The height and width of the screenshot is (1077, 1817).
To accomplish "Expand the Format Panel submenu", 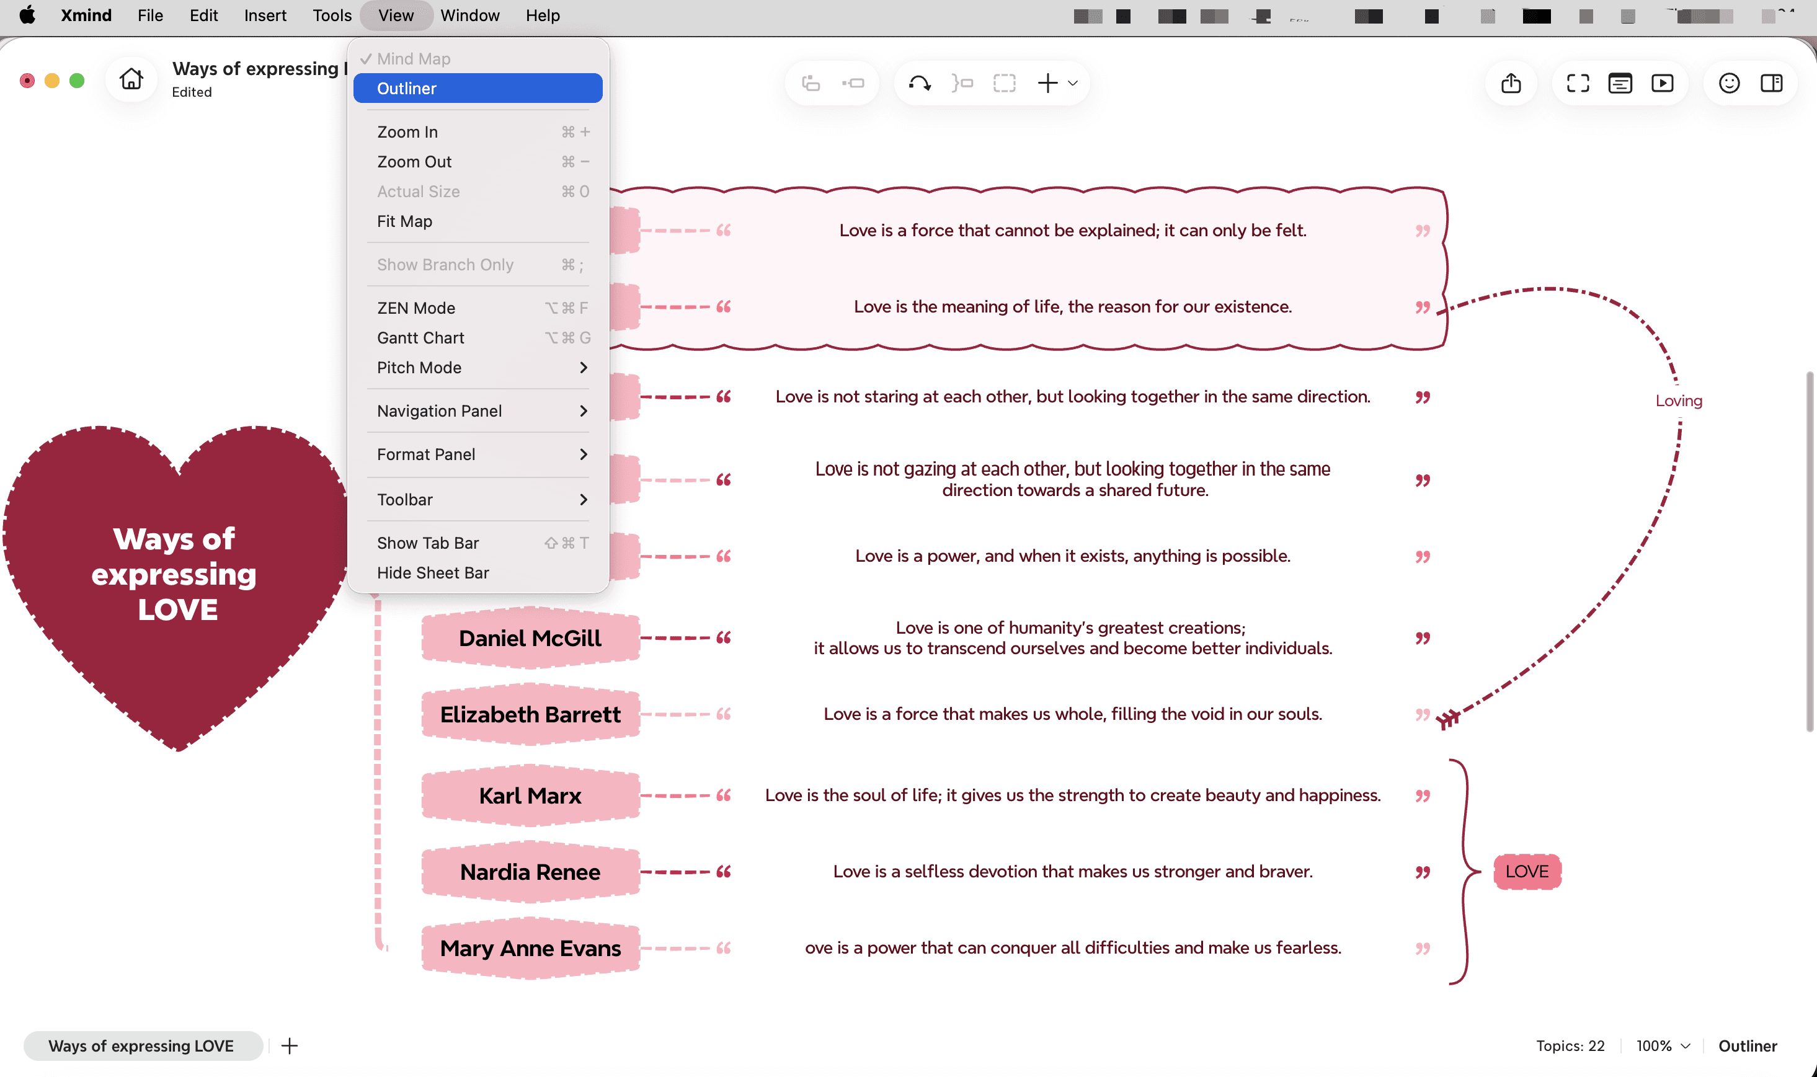I will point(478,454).
